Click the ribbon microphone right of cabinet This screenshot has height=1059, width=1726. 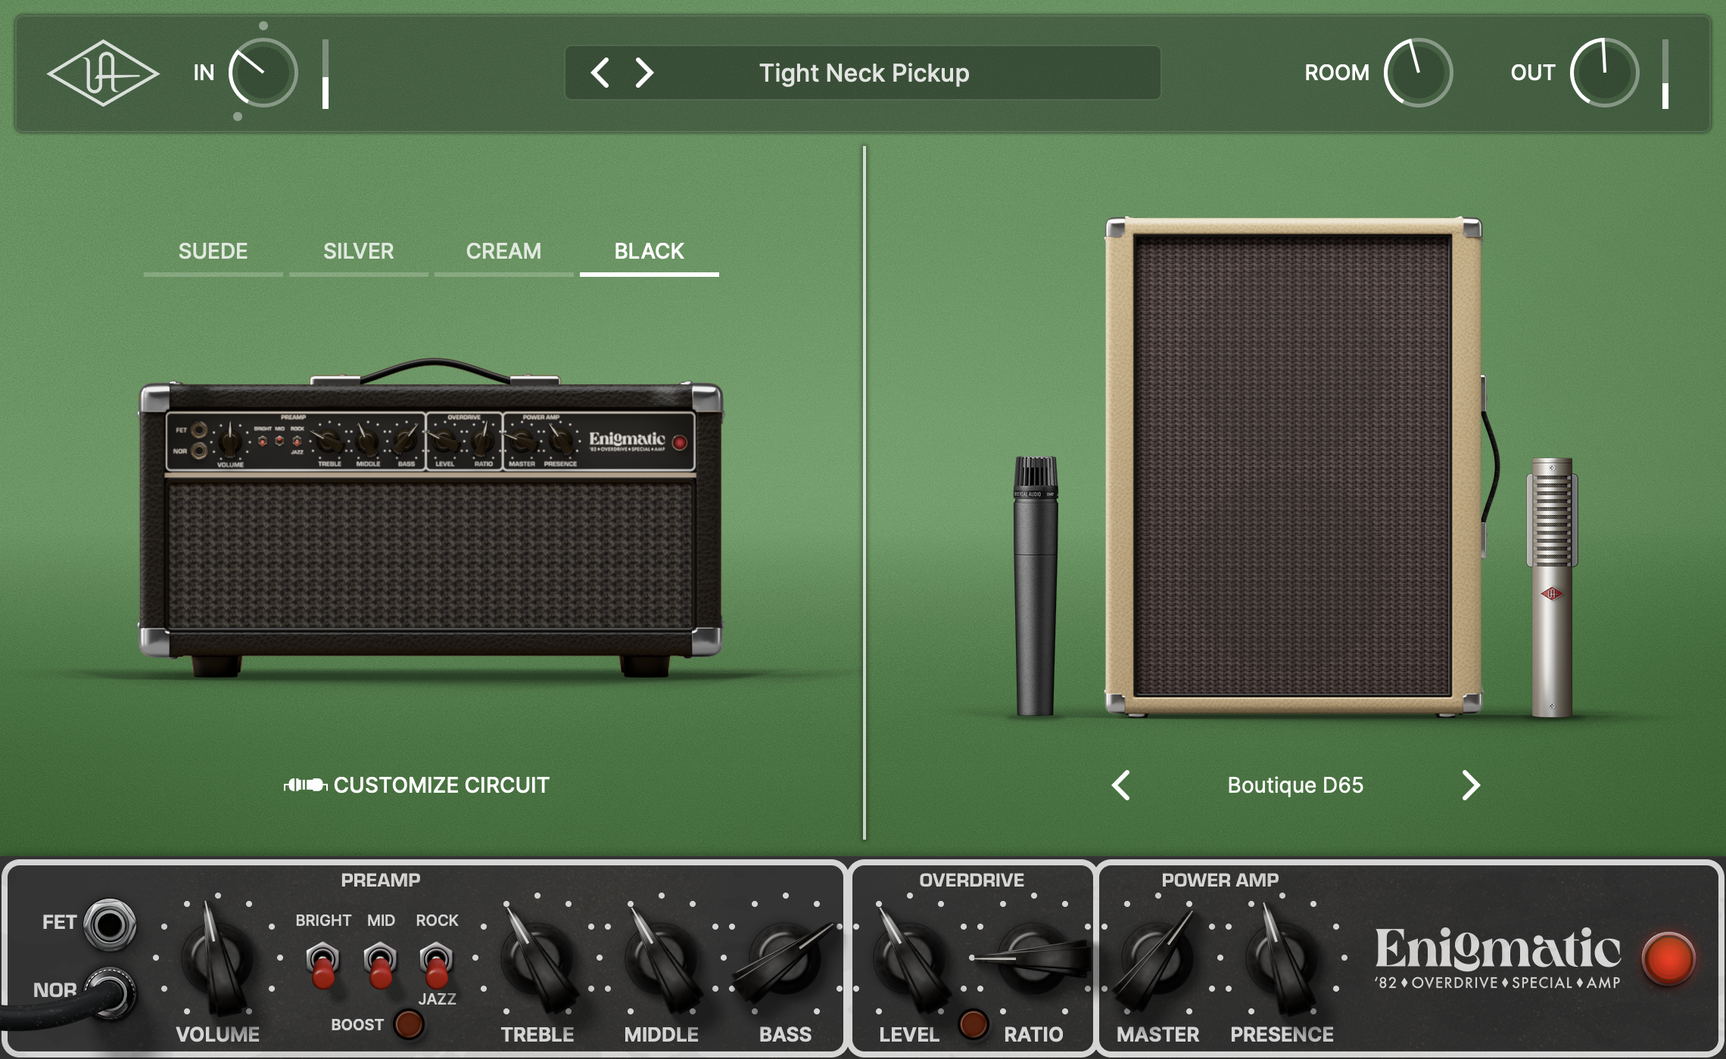[x=1552, y=587]
